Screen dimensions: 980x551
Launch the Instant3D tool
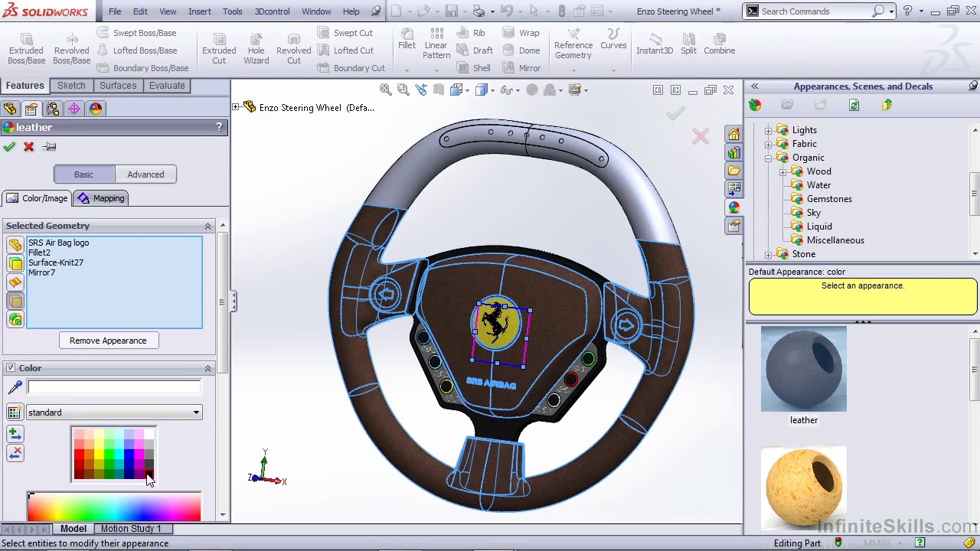point(655,44)
